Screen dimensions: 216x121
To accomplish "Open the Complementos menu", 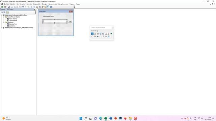I will coord(63,4).
